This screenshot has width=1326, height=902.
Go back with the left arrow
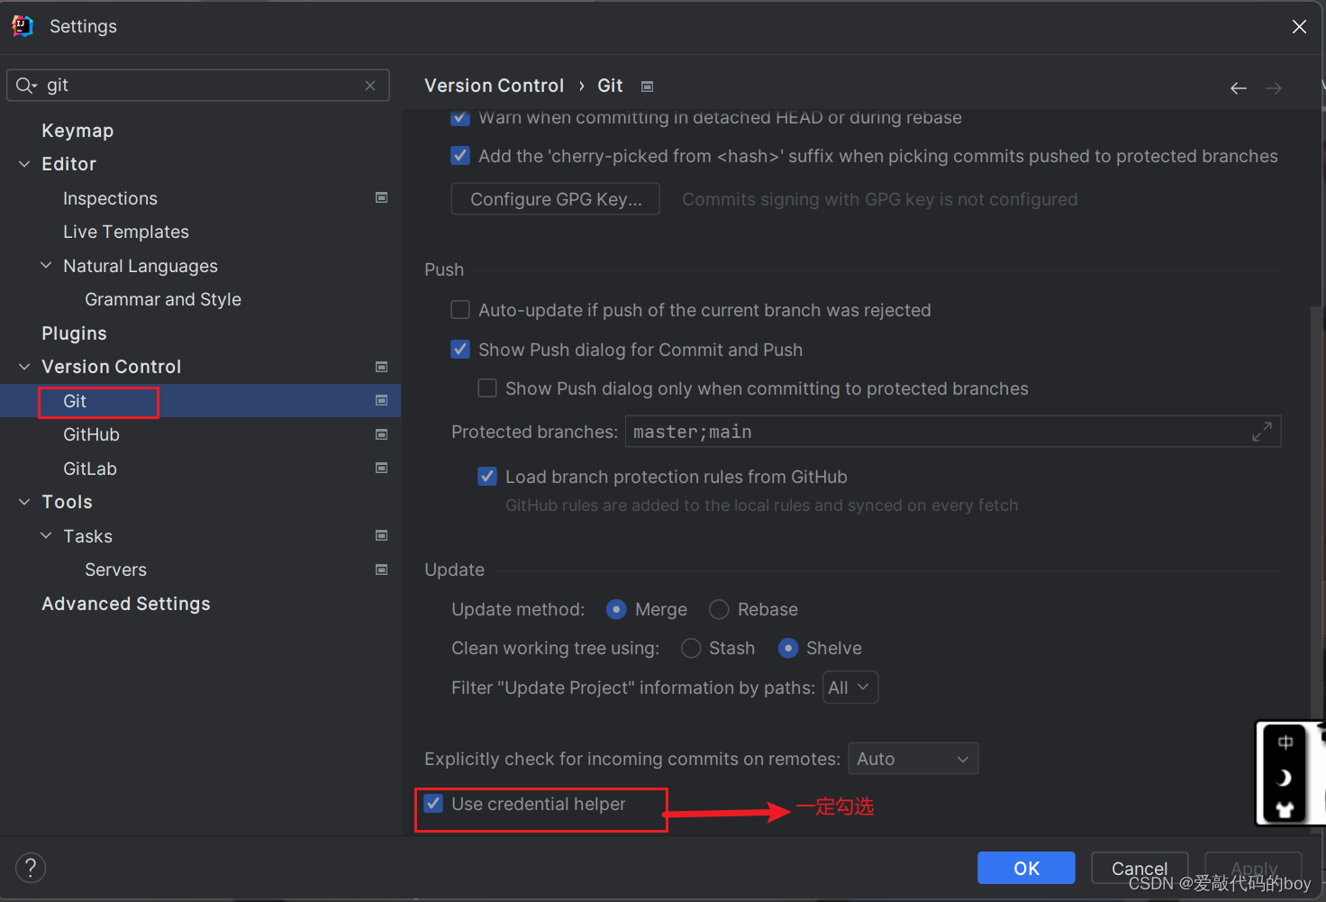1239,87
